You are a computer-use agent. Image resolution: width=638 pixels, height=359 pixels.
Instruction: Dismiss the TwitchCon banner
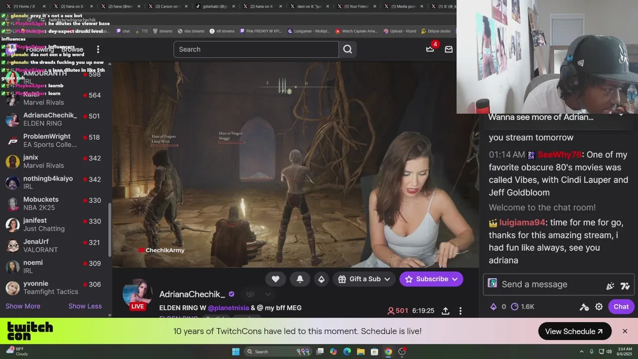click(625, 331)
